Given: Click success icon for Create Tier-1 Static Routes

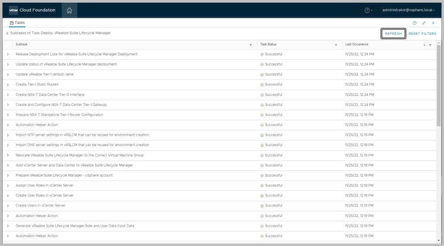Looking at the screenshot, I should [262, 85].
